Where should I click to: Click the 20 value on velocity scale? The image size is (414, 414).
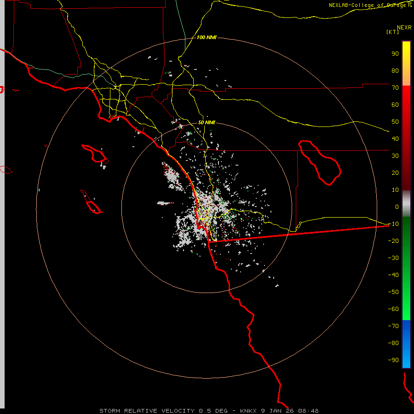point(395,172)
